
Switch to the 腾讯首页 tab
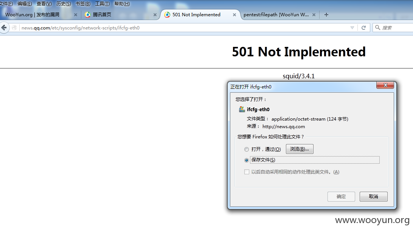coord(120,15)
